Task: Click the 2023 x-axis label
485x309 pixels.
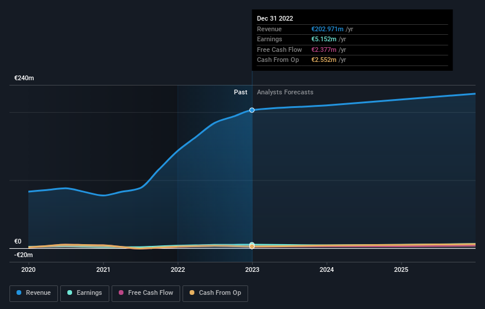Action: 252,270
